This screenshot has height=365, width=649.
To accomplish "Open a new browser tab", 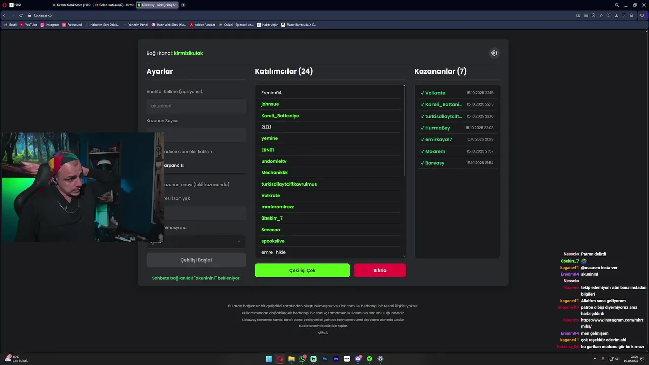I will pyautogui.click(x=183, y=5).
